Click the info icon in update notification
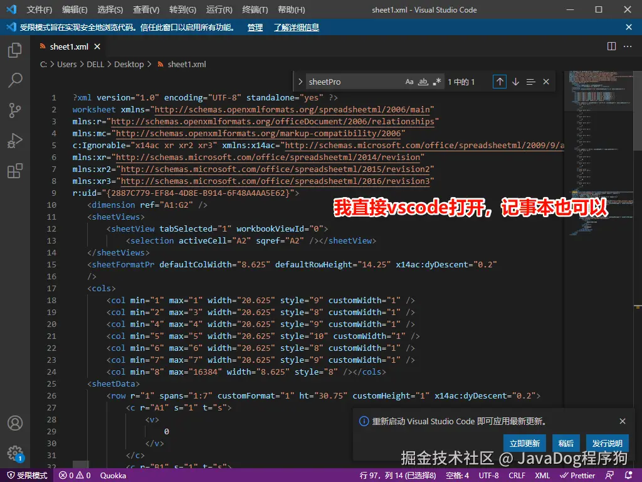 [364, 421]
